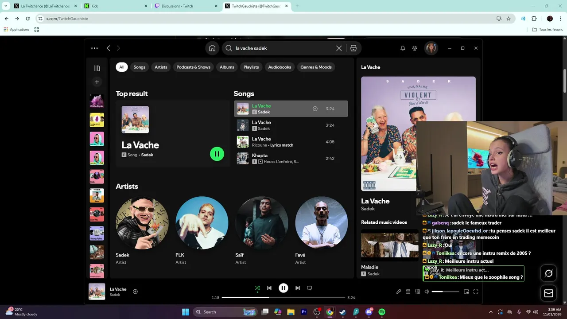Open the Spotify three-dot menu
The width and height of the screenshot is (567, 319).
(x=94, y=48)
